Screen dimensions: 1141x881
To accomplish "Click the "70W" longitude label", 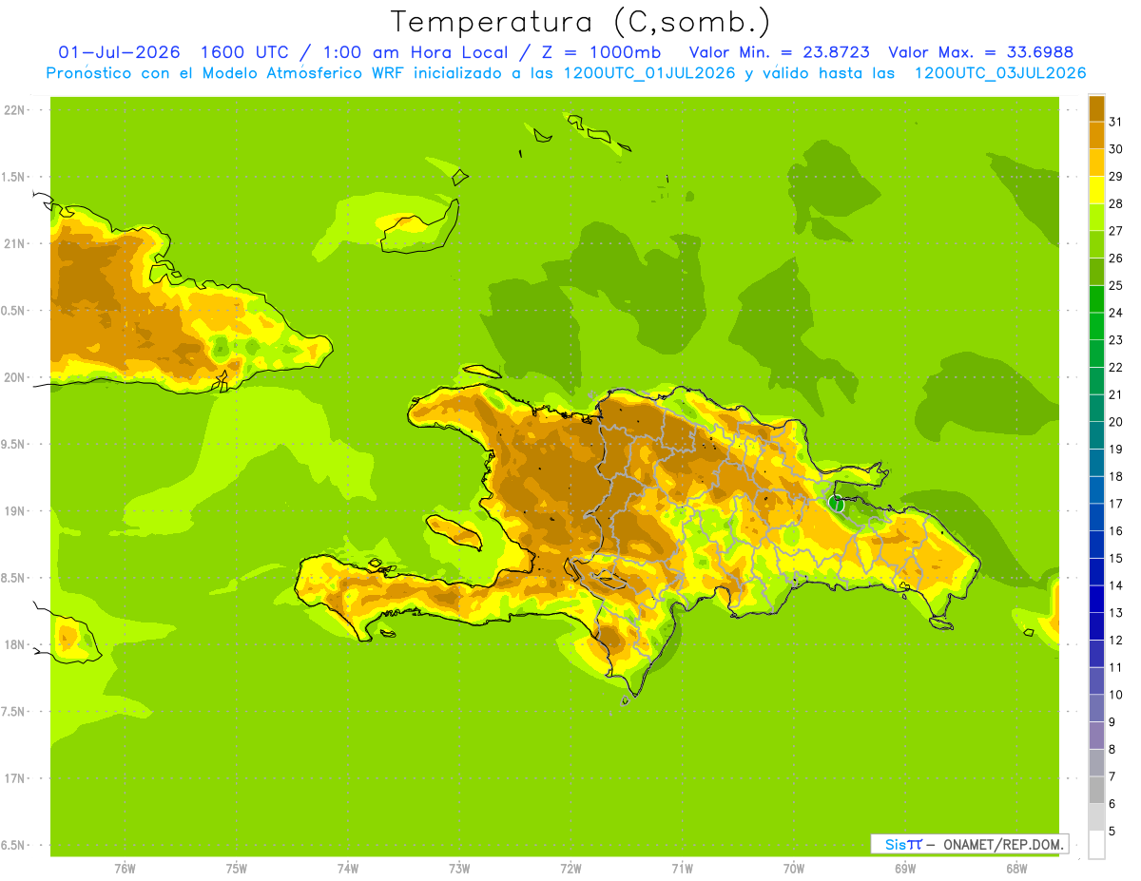I will coord(793,869).
